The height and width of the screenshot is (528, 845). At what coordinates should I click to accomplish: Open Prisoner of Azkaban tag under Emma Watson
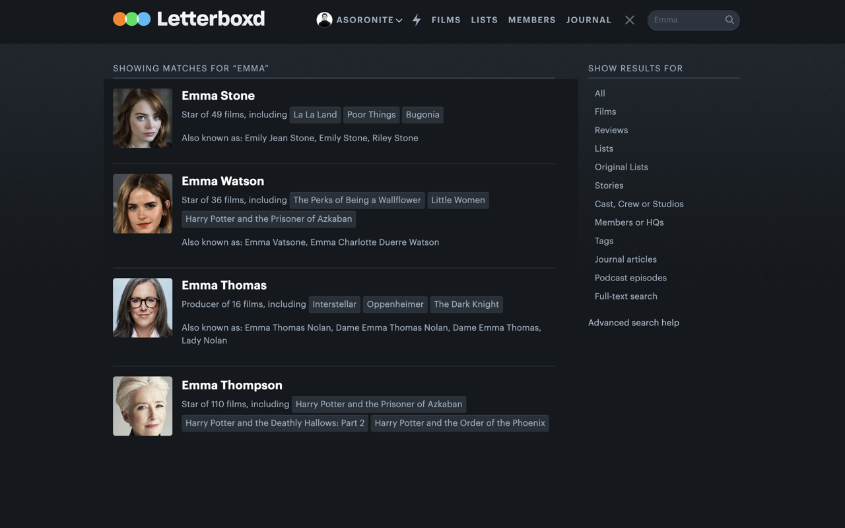[269, 218]
